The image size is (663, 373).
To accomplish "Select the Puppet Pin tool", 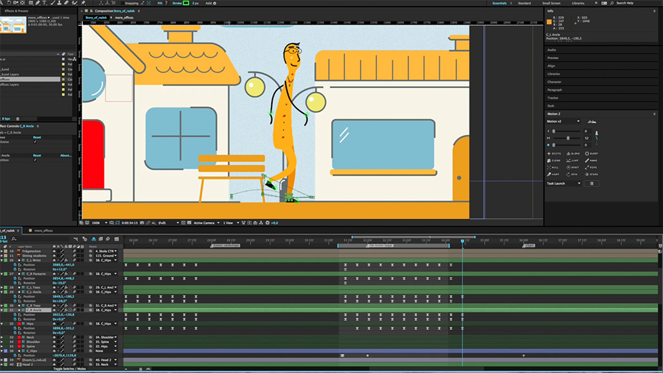I will 84,3.
